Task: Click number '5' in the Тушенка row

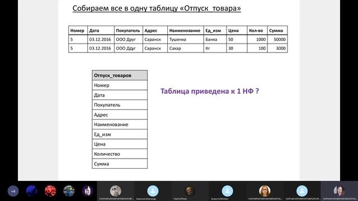Action: (78, 39)
